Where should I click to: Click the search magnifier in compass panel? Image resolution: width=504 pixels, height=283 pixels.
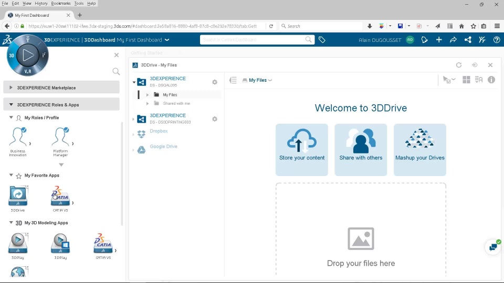point(116,71)
